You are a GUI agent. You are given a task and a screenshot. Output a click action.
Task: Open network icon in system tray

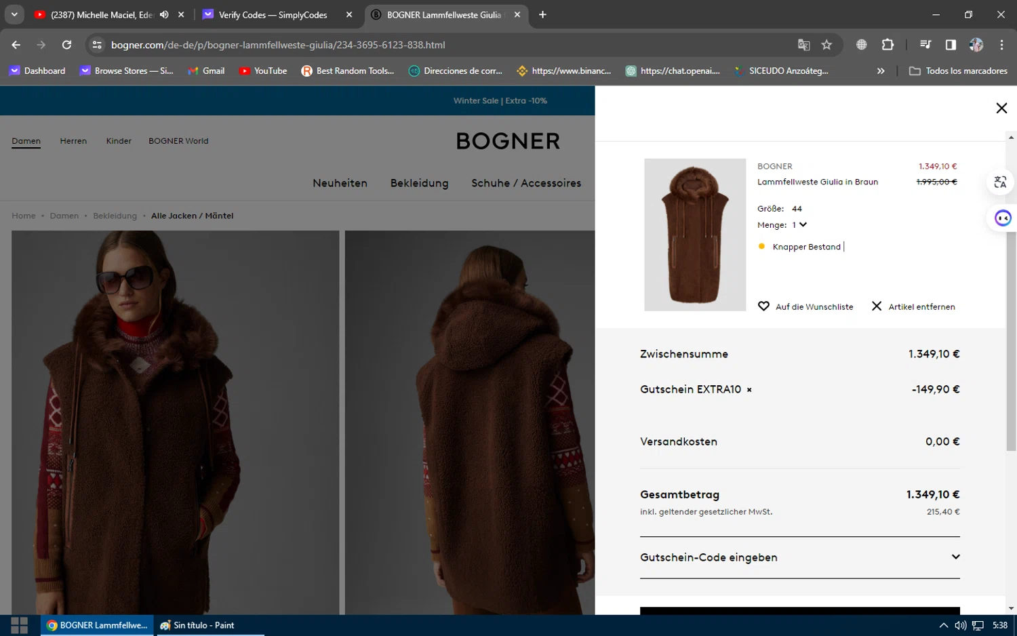(978, 625)
